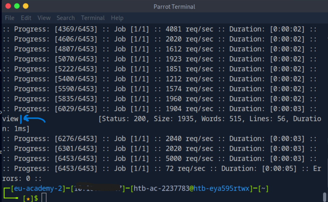This screenshot has height=202, width=328.
Task: Click the '1574 req/sec' text
Action: click(x=190, y=89)
